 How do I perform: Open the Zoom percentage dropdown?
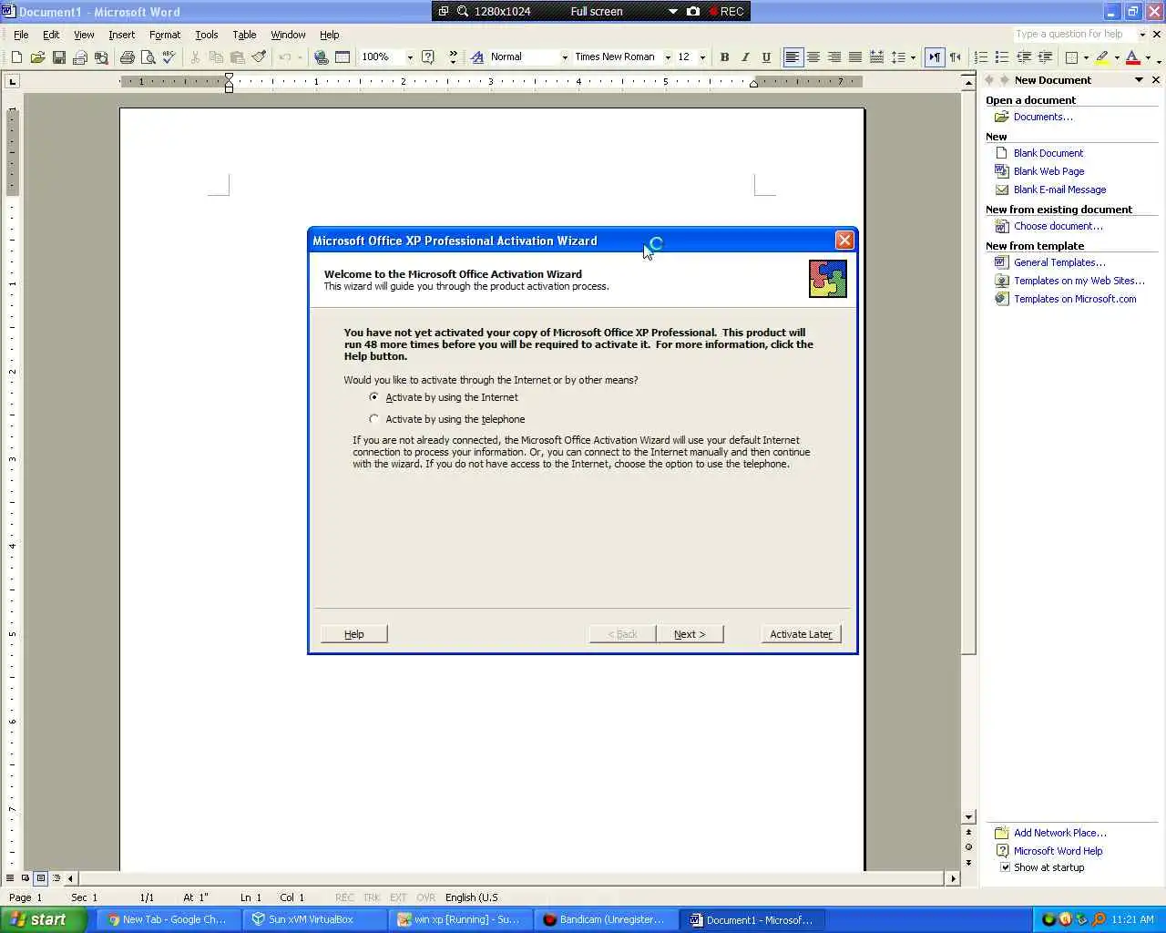point(410,56)
